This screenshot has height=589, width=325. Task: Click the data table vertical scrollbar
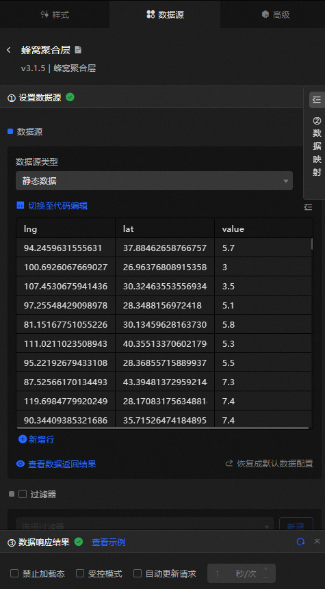pyautogui.click(x=312, y=244)
